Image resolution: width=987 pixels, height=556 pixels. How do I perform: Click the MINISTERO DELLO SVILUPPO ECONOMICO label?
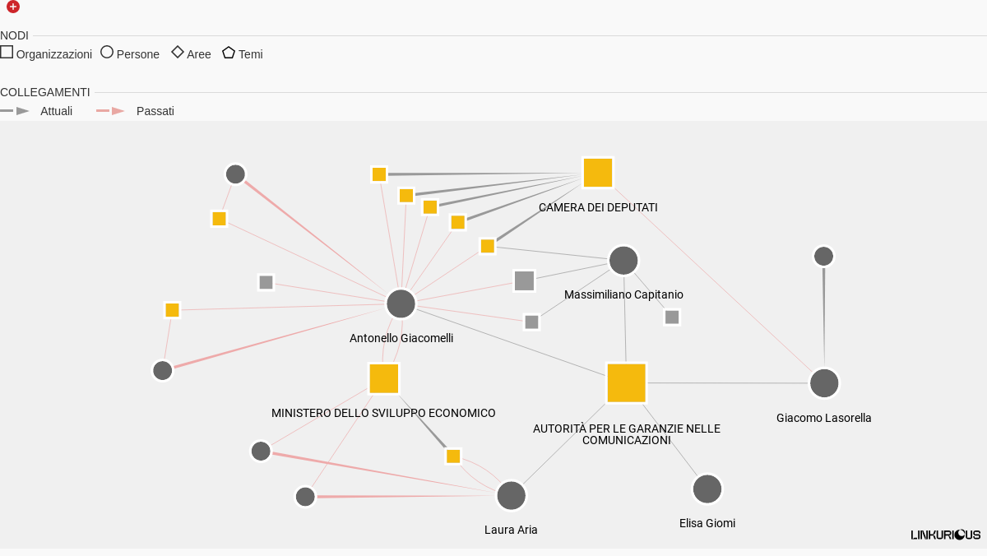[x=383, y=413]
